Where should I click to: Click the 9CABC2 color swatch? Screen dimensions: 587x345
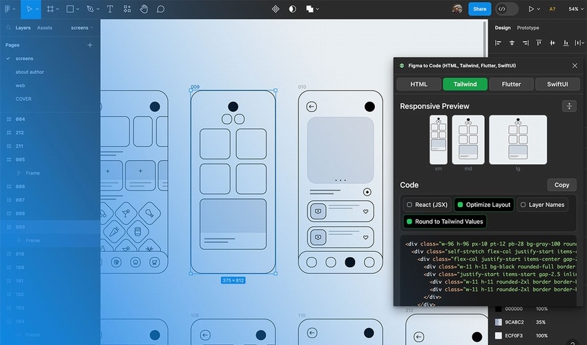pos(499,322)
